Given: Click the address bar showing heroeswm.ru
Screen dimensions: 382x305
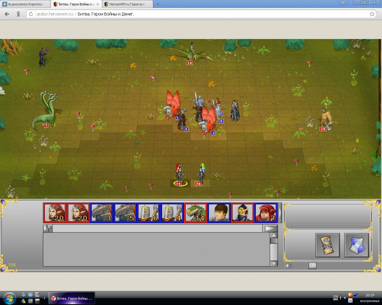Looking at the screenshot, I should pos(201,14).
